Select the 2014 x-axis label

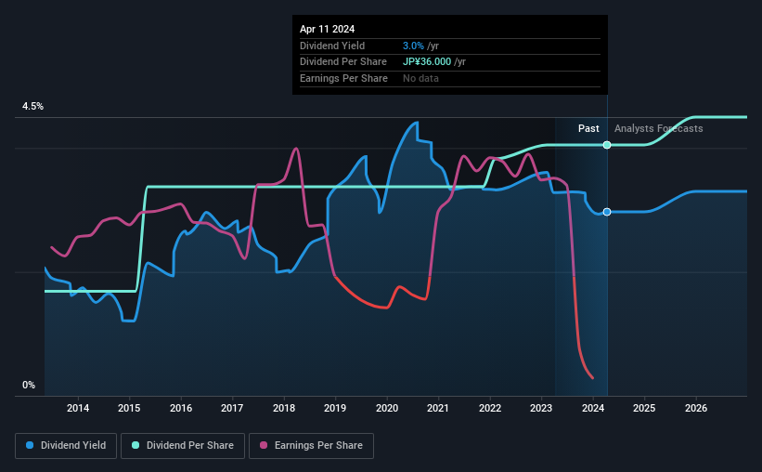point(78,408)
